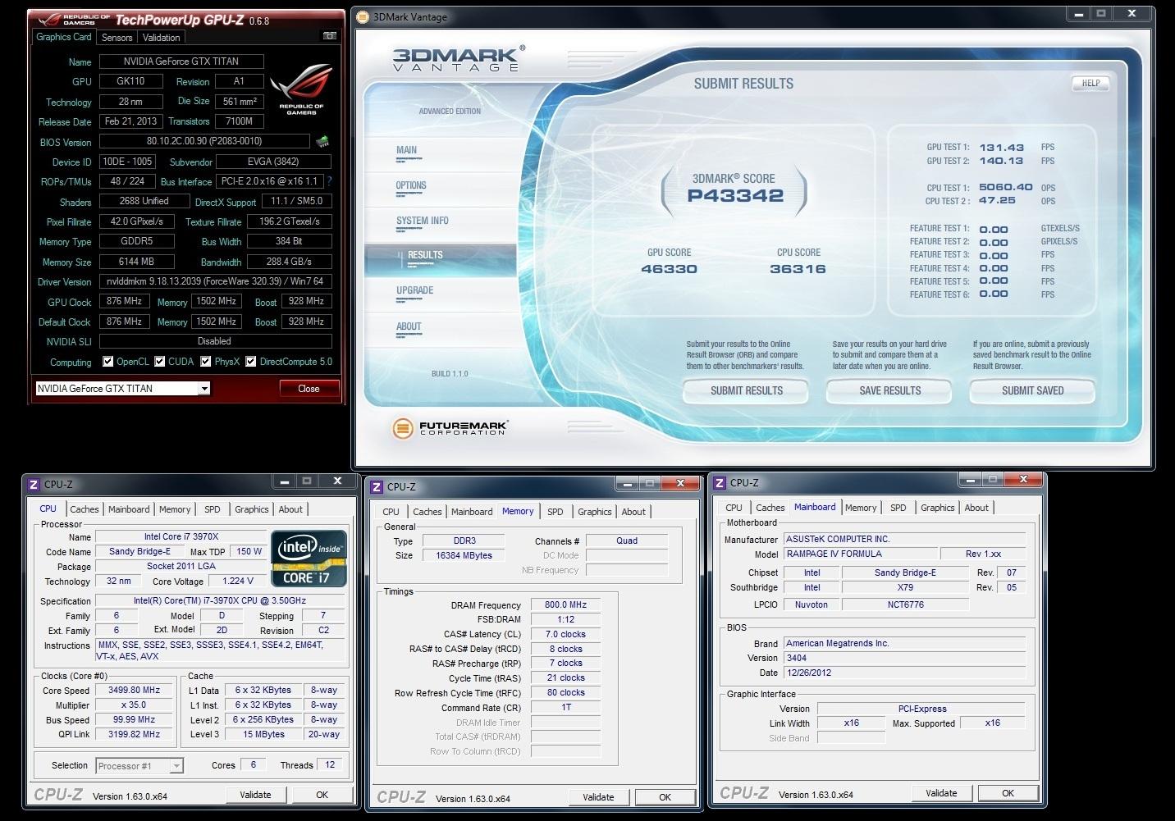Click the GPU name field NVIDIA GeForce GTX TITAN

(x=181, y=62)
